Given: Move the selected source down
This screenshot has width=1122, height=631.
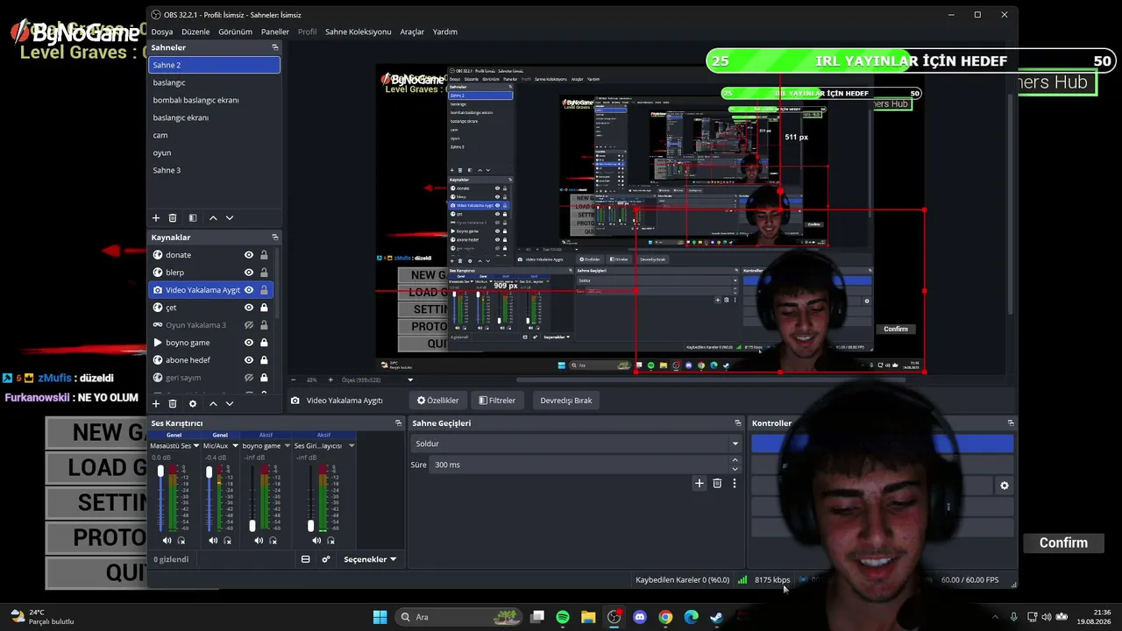Looking at the screenshot, I should [x=230, y=404].
